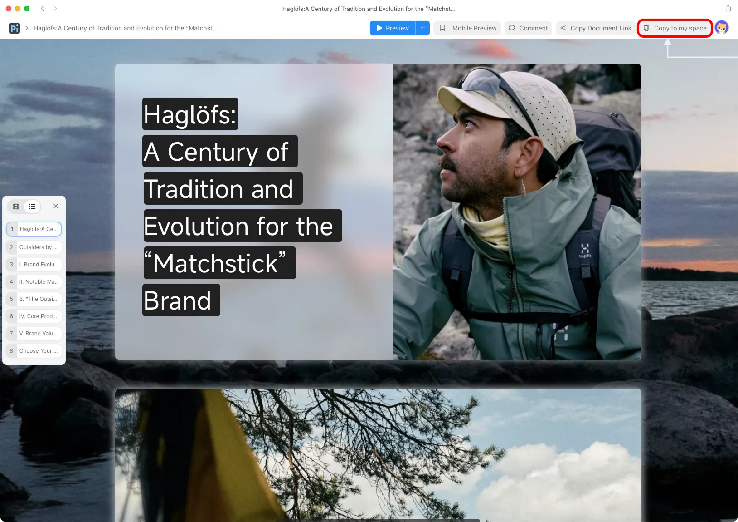Viewport: 738px width, 522px height.
Task: Open the Comment panel
Action: (528, 28)
